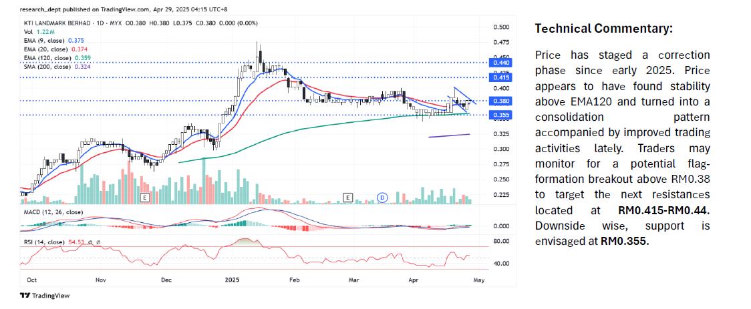The width and height of the screenshot is (751, 309).
Task: Click the first E earnings marker in late November
Action: tap(144, 197)
